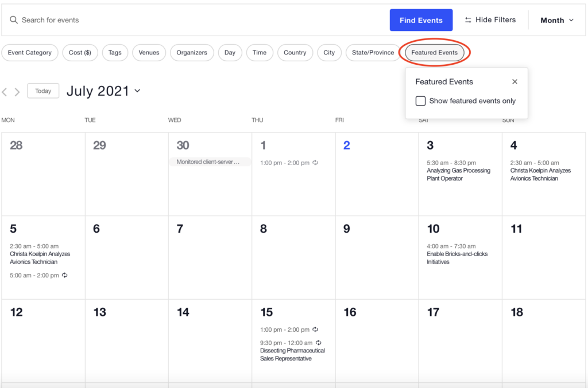Image resolution: width=588 pixels, height=388 pixels.
Task: Select the Cost ($) filter
Action: pos(80,52)
